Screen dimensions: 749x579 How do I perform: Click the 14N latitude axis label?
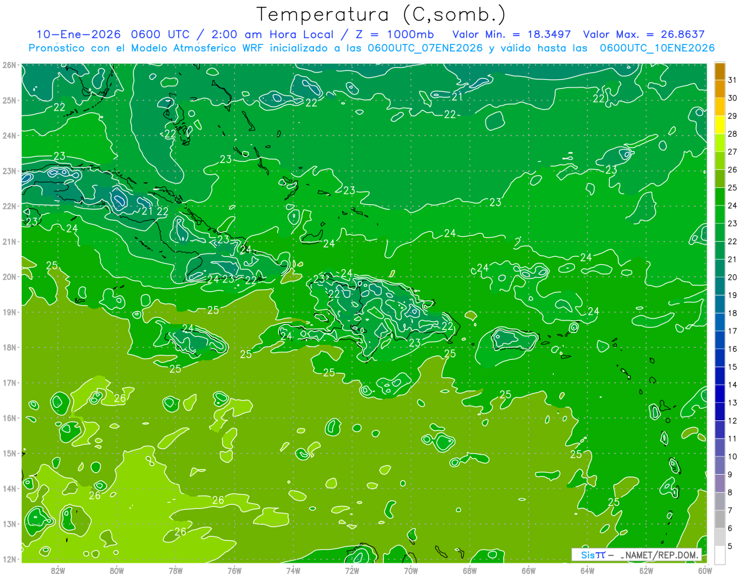tap(9, 488)
